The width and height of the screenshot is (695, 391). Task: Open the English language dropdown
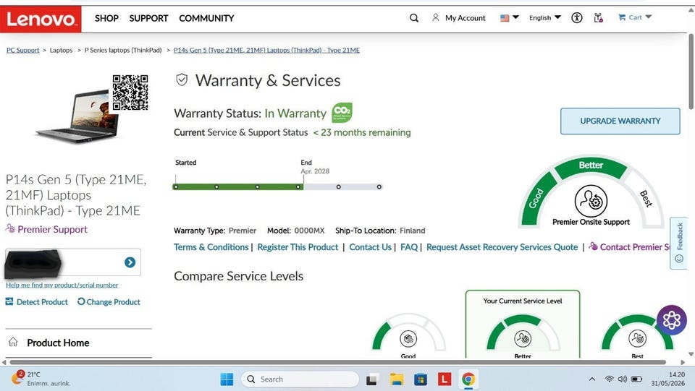pyautogui.click(x=544, y=17)
